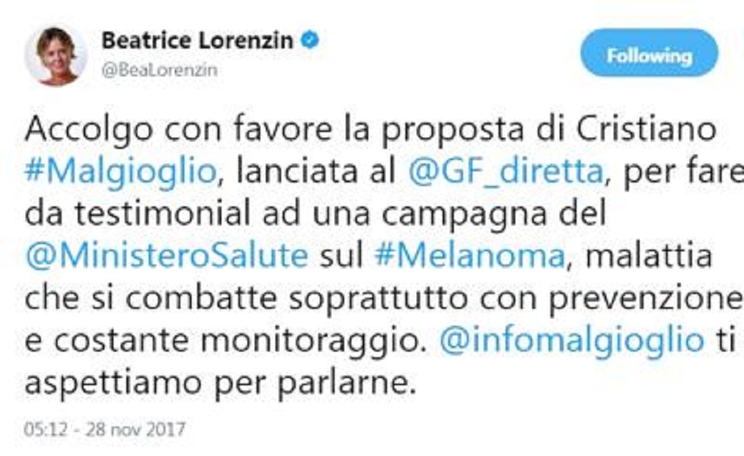
Task: Click the opening words 'Accolgo con favore'
Action: click(178, 130)
